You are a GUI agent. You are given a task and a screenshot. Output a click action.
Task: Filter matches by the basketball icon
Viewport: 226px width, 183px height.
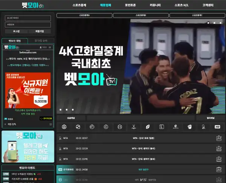click(92, 127)
